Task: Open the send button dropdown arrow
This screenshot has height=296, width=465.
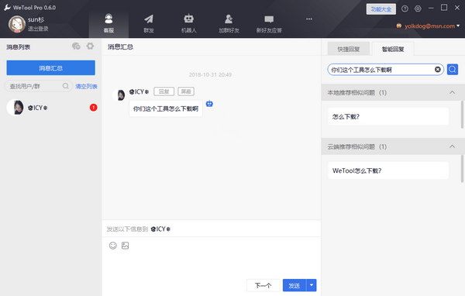Action: [x=312, y=285]
